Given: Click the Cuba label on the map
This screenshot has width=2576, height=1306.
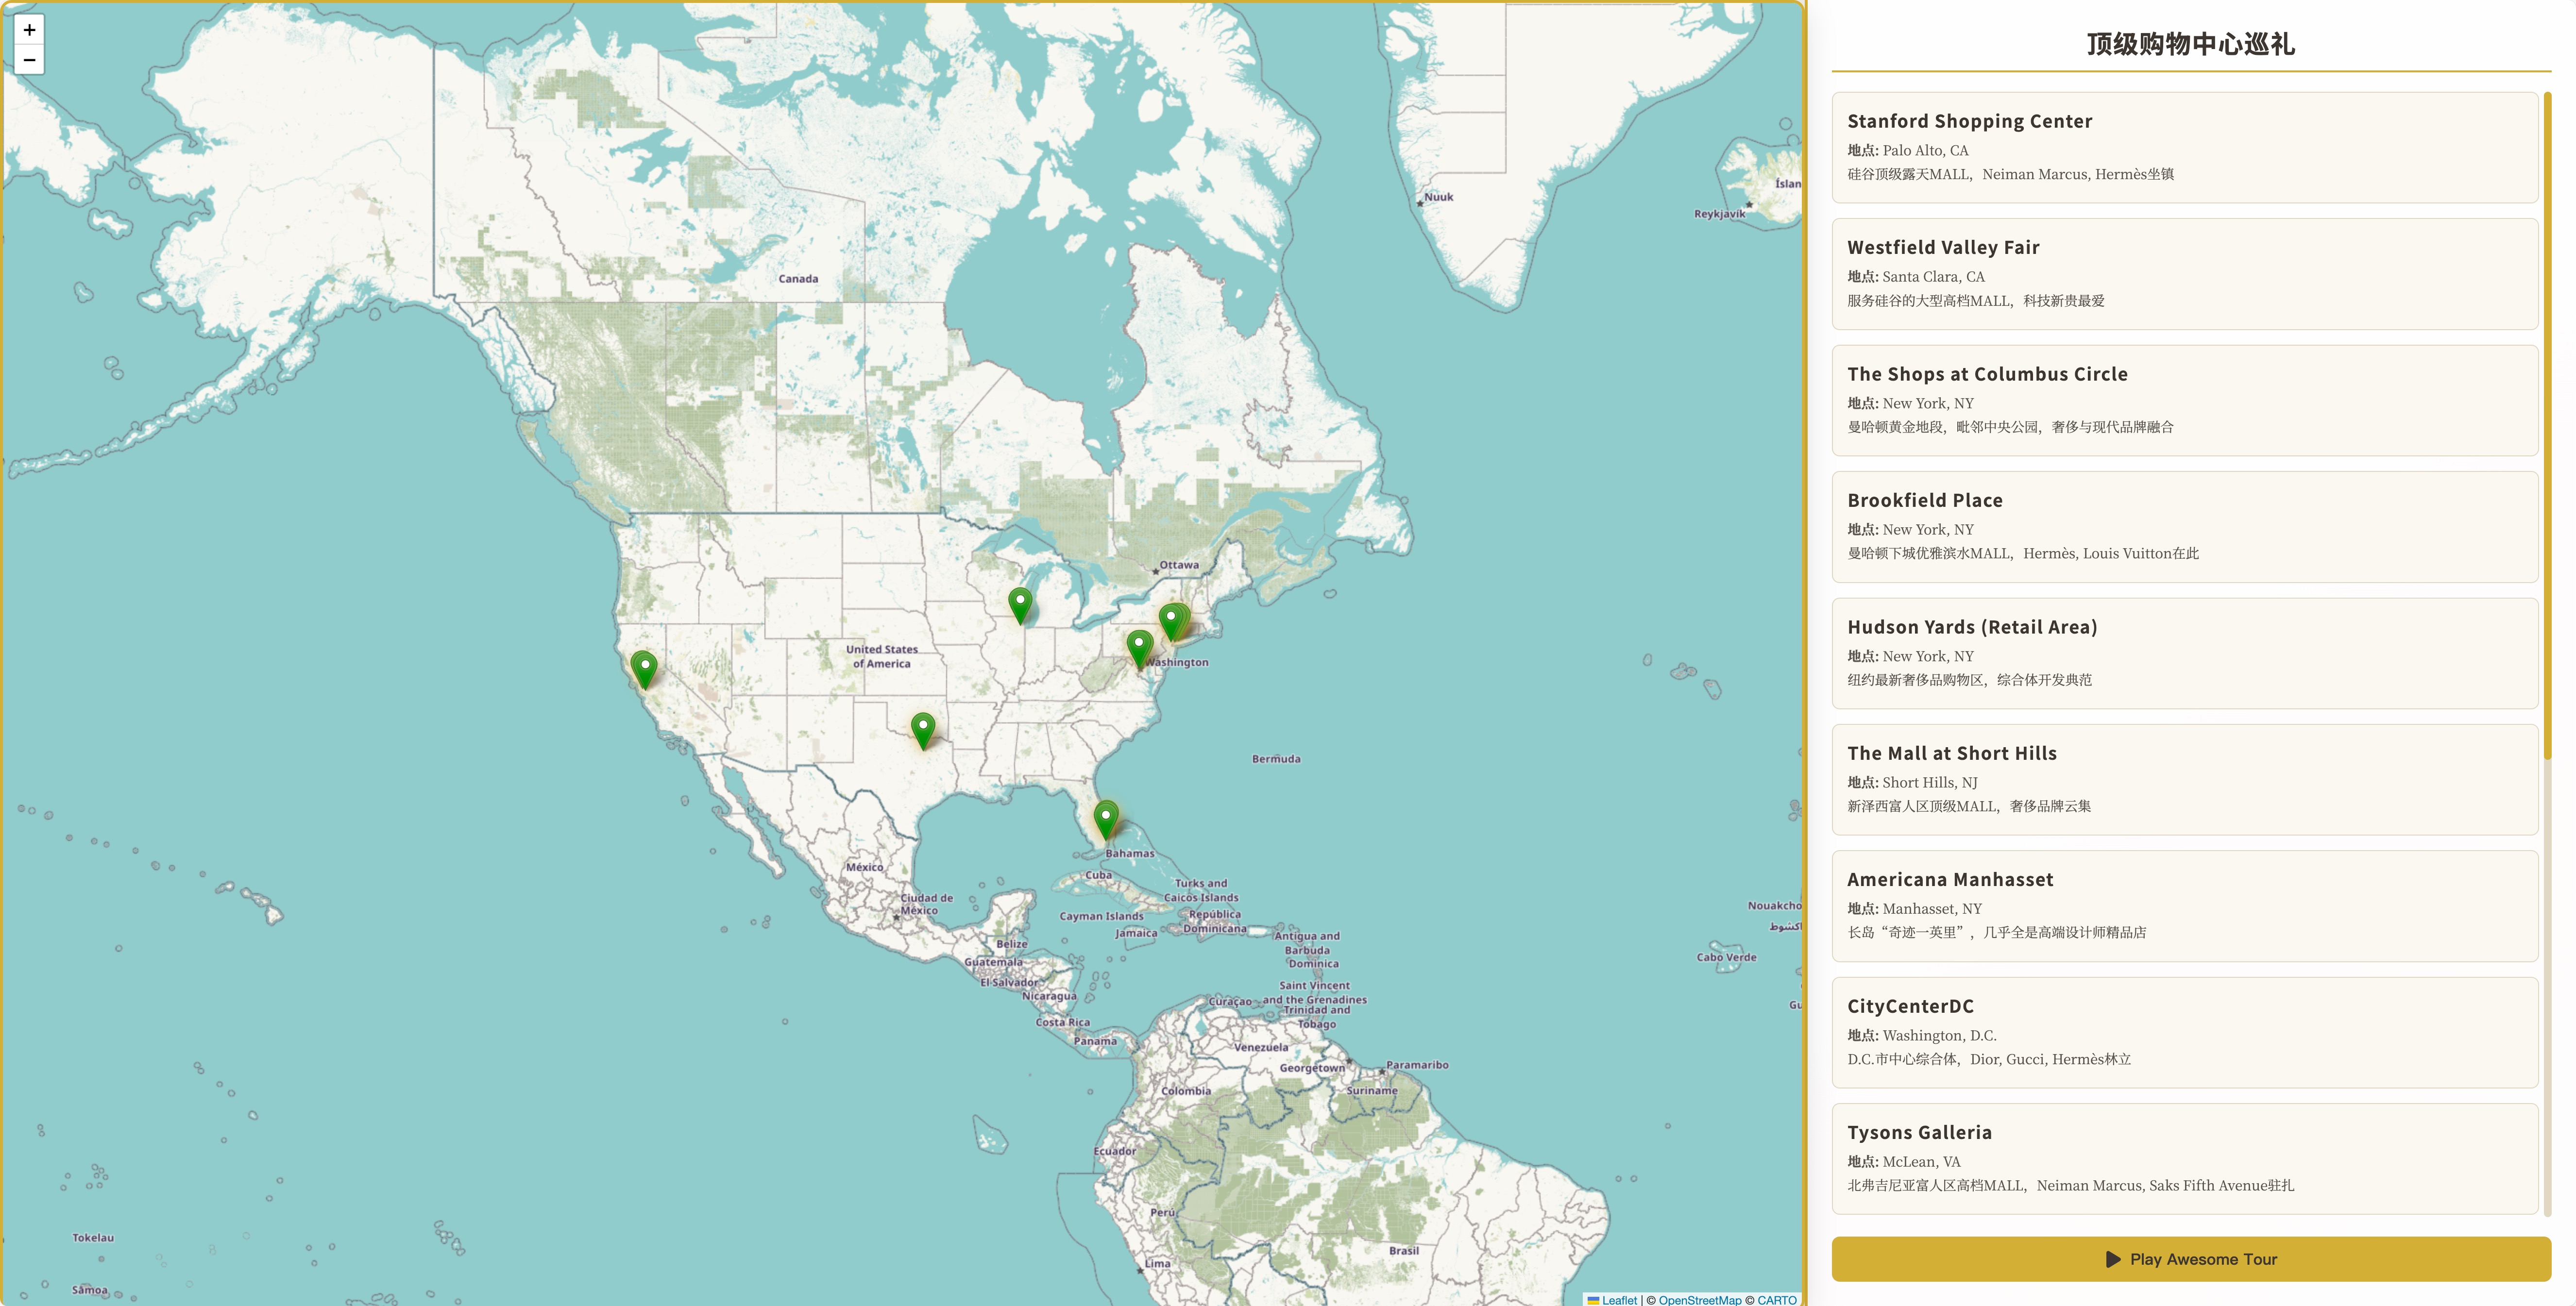Looking at the screenshot, I should pos(1099,875).
